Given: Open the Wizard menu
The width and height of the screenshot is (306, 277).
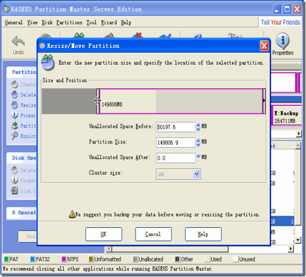Looking at the screenshot, I should pos(109,22).
